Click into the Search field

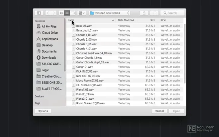[172, 13]
